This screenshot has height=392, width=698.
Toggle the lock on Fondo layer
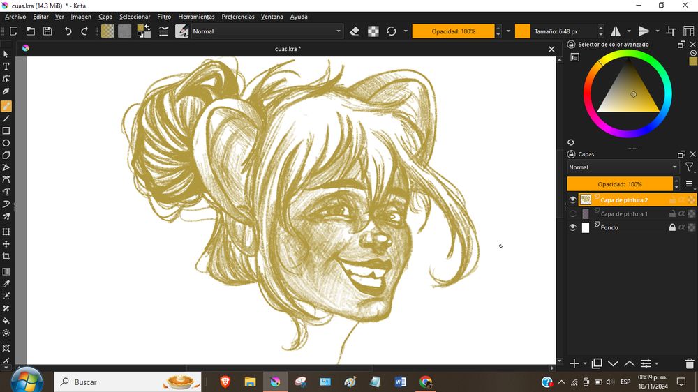point(672,227)
